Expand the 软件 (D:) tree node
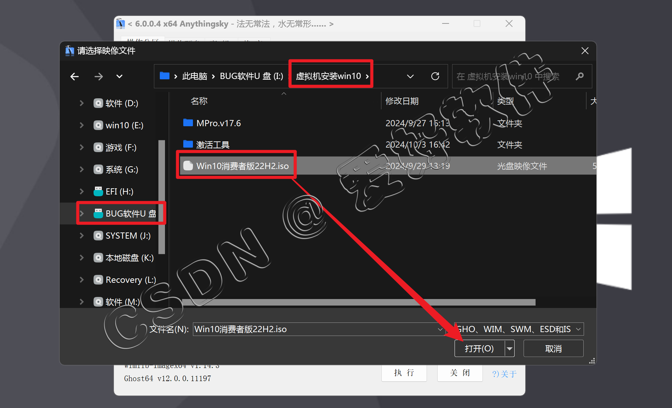 click(x=82, y=103)
